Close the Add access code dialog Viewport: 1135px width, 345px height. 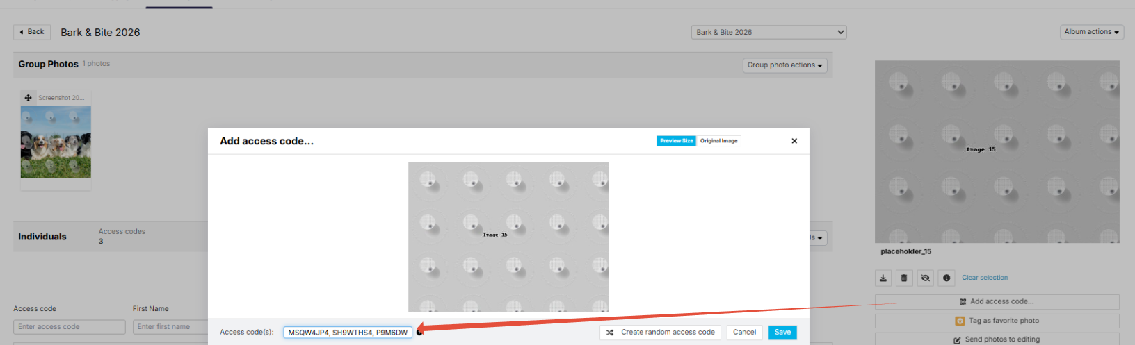[x=794, y=141]
